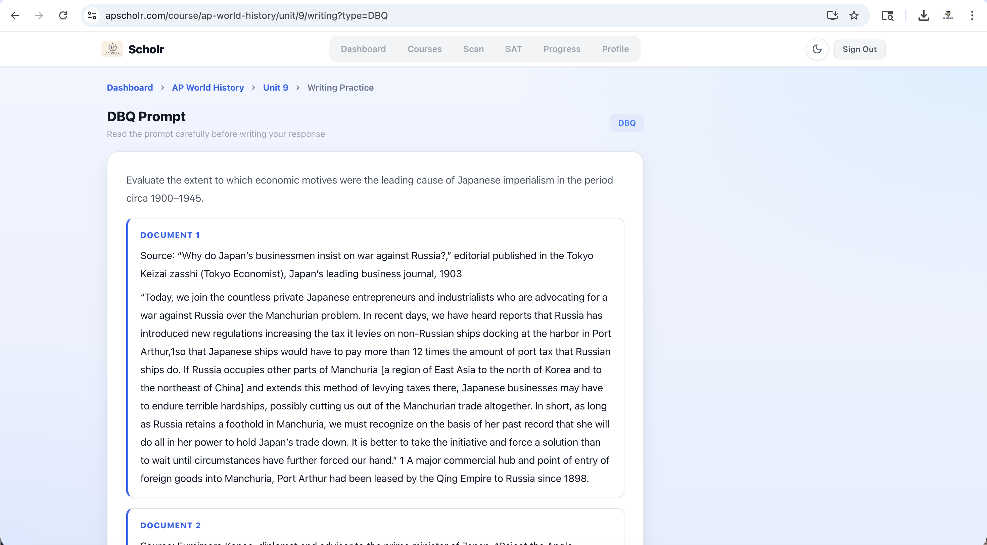
Task: Open the Courses nav tab
Action: [425, 49]
